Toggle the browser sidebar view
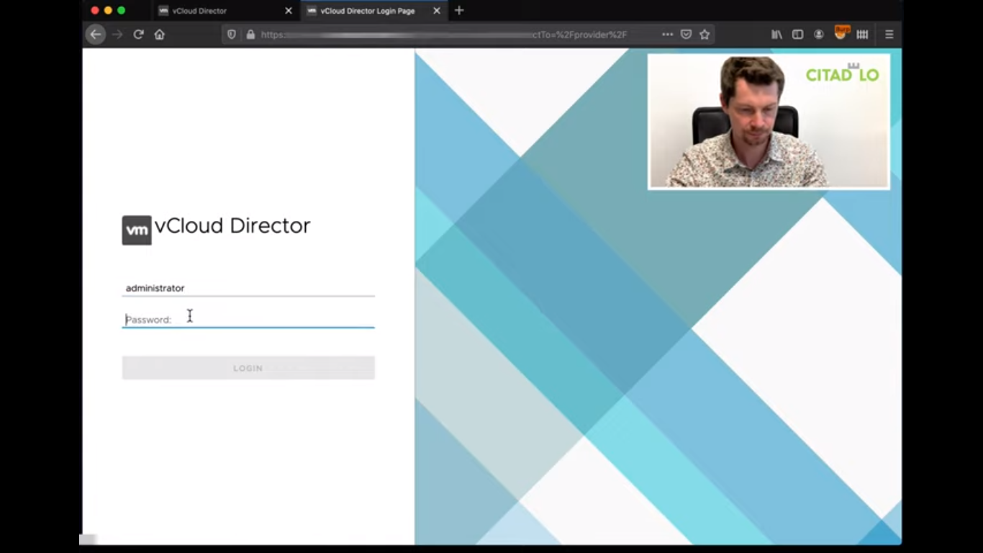The image size is (983, 553). point(797,35)
